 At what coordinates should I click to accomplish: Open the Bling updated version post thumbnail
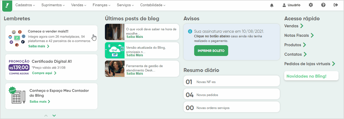114,50
